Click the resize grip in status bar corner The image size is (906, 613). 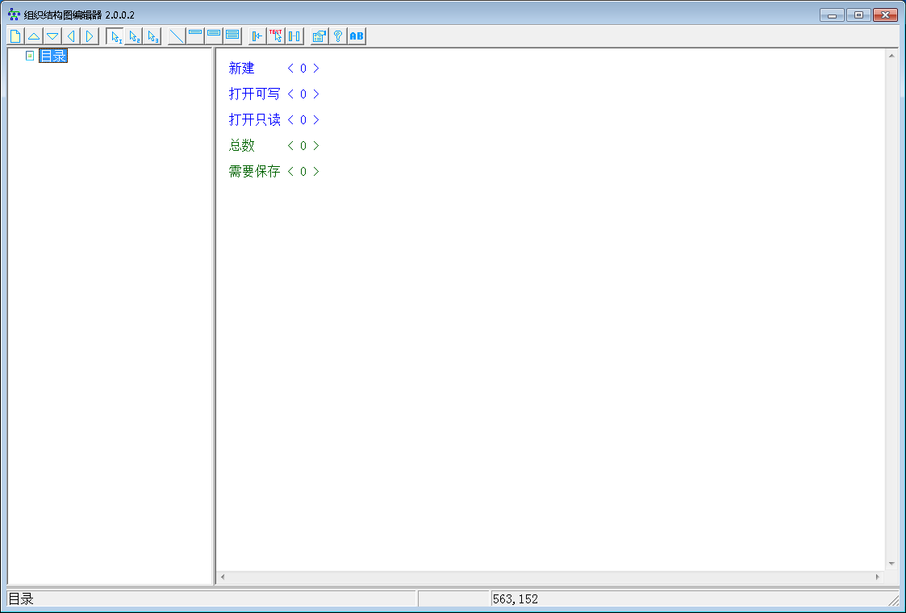point(894,601)
